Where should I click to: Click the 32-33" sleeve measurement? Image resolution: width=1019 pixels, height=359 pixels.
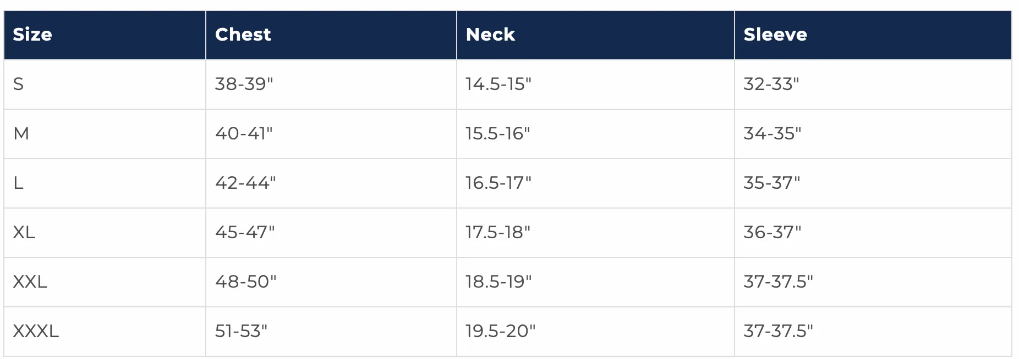coord(771,84)
